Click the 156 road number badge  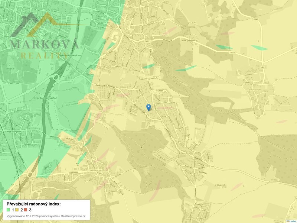(x=32, y=179)
